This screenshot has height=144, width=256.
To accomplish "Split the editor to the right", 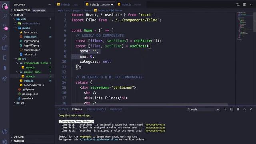I will coord(244,4).
